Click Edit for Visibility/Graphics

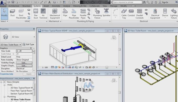pos(24,63)
